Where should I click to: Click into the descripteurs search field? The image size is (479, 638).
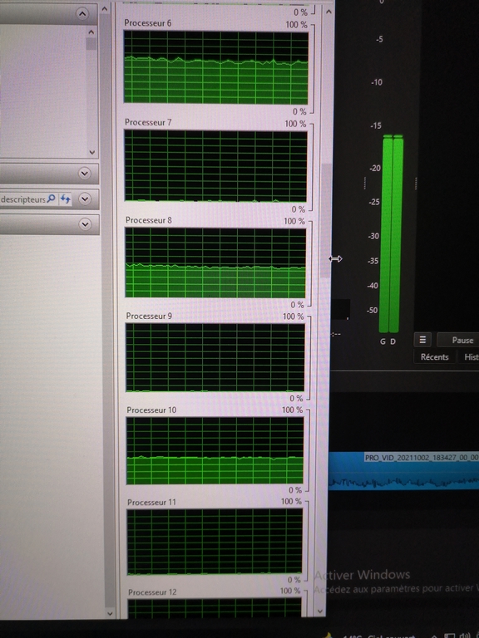click(22, 199)
